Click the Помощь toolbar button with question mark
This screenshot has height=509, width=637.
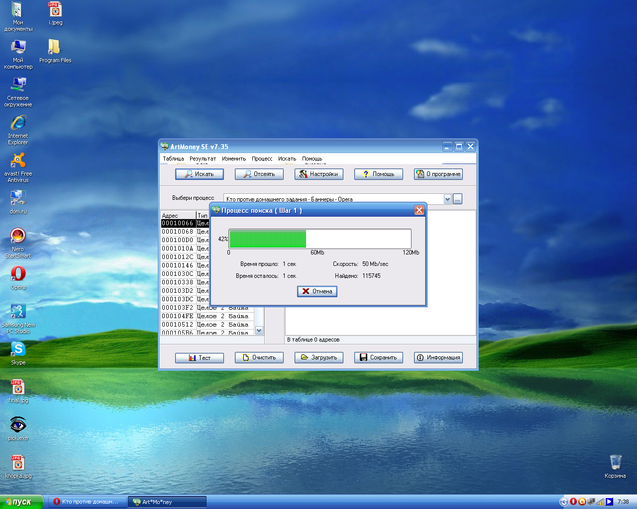click(x=378, y=174)
